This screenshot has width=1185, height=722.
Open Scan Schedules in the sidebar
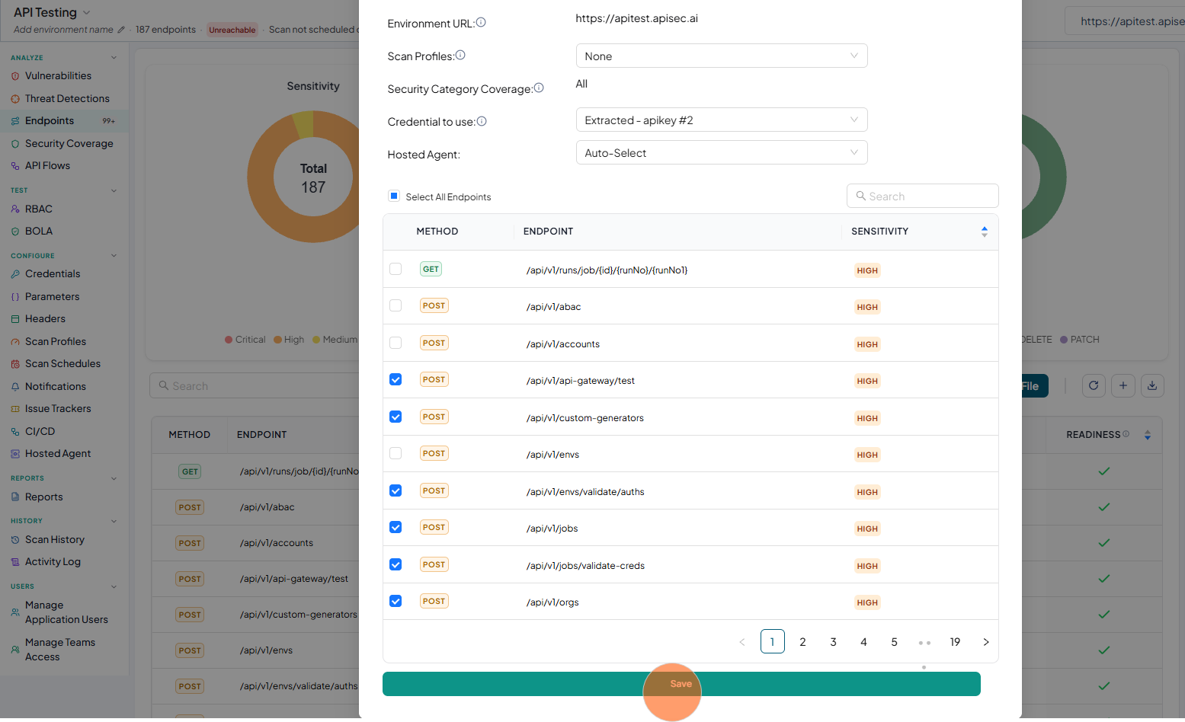pyautogui.click(x=62, y=364)
